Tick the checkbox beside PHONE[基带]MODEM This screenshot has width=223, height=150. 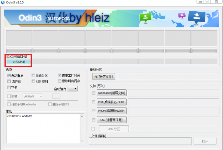94,111
